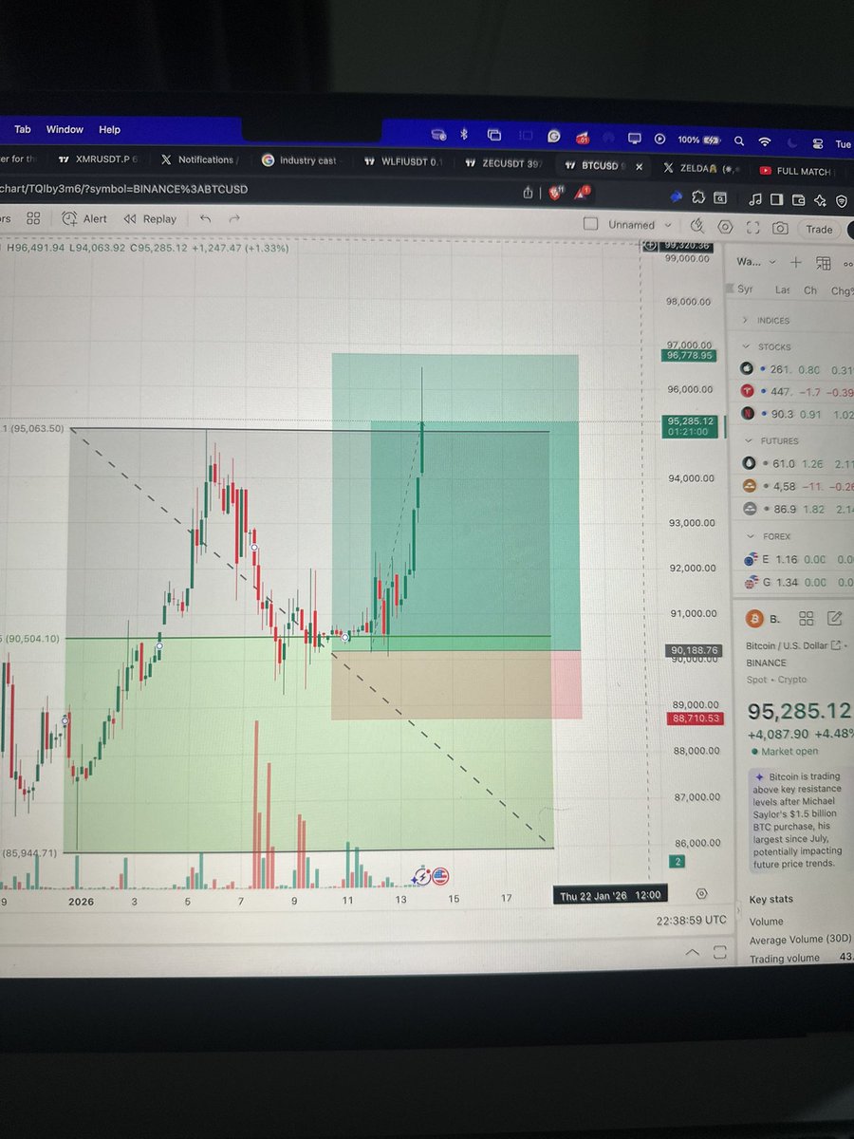Image resolution: width=854 pixels, height=1139 pixels.
Task: Toggle the checkbox next to Unnamed layout
Action: pos(590,224)
